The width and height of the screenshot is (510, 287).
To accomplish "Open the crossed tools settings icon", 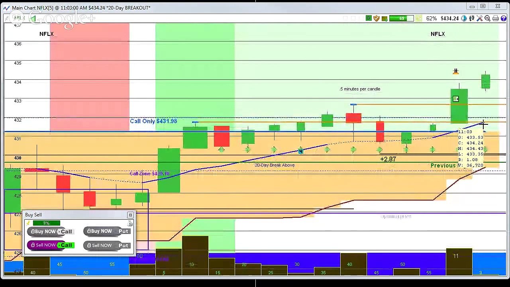I will pyautogui.click(x=480, y=18).
